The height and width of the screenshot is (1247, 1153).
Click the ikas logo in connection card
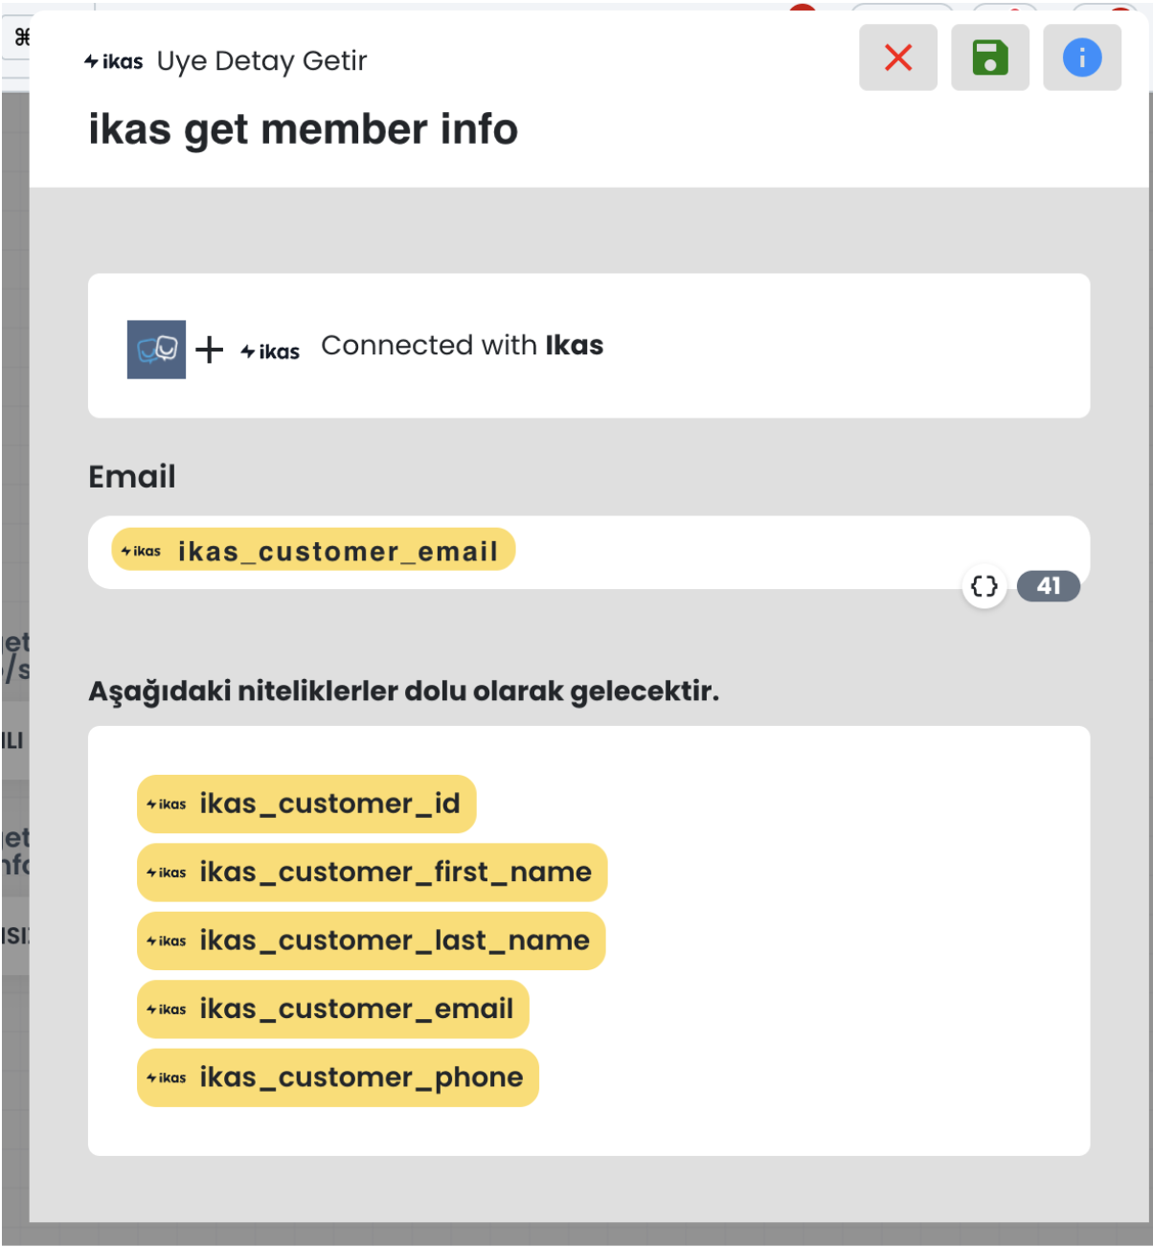(x=270, y=351)
